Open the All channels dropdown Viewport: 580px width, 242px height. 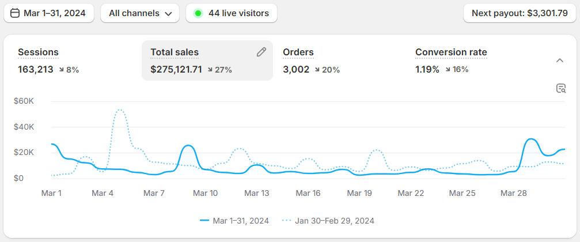point(140,13)
